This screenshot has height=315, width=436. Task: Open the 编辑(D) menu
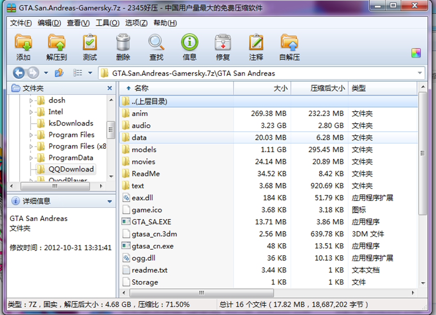[x=49, y=23]
